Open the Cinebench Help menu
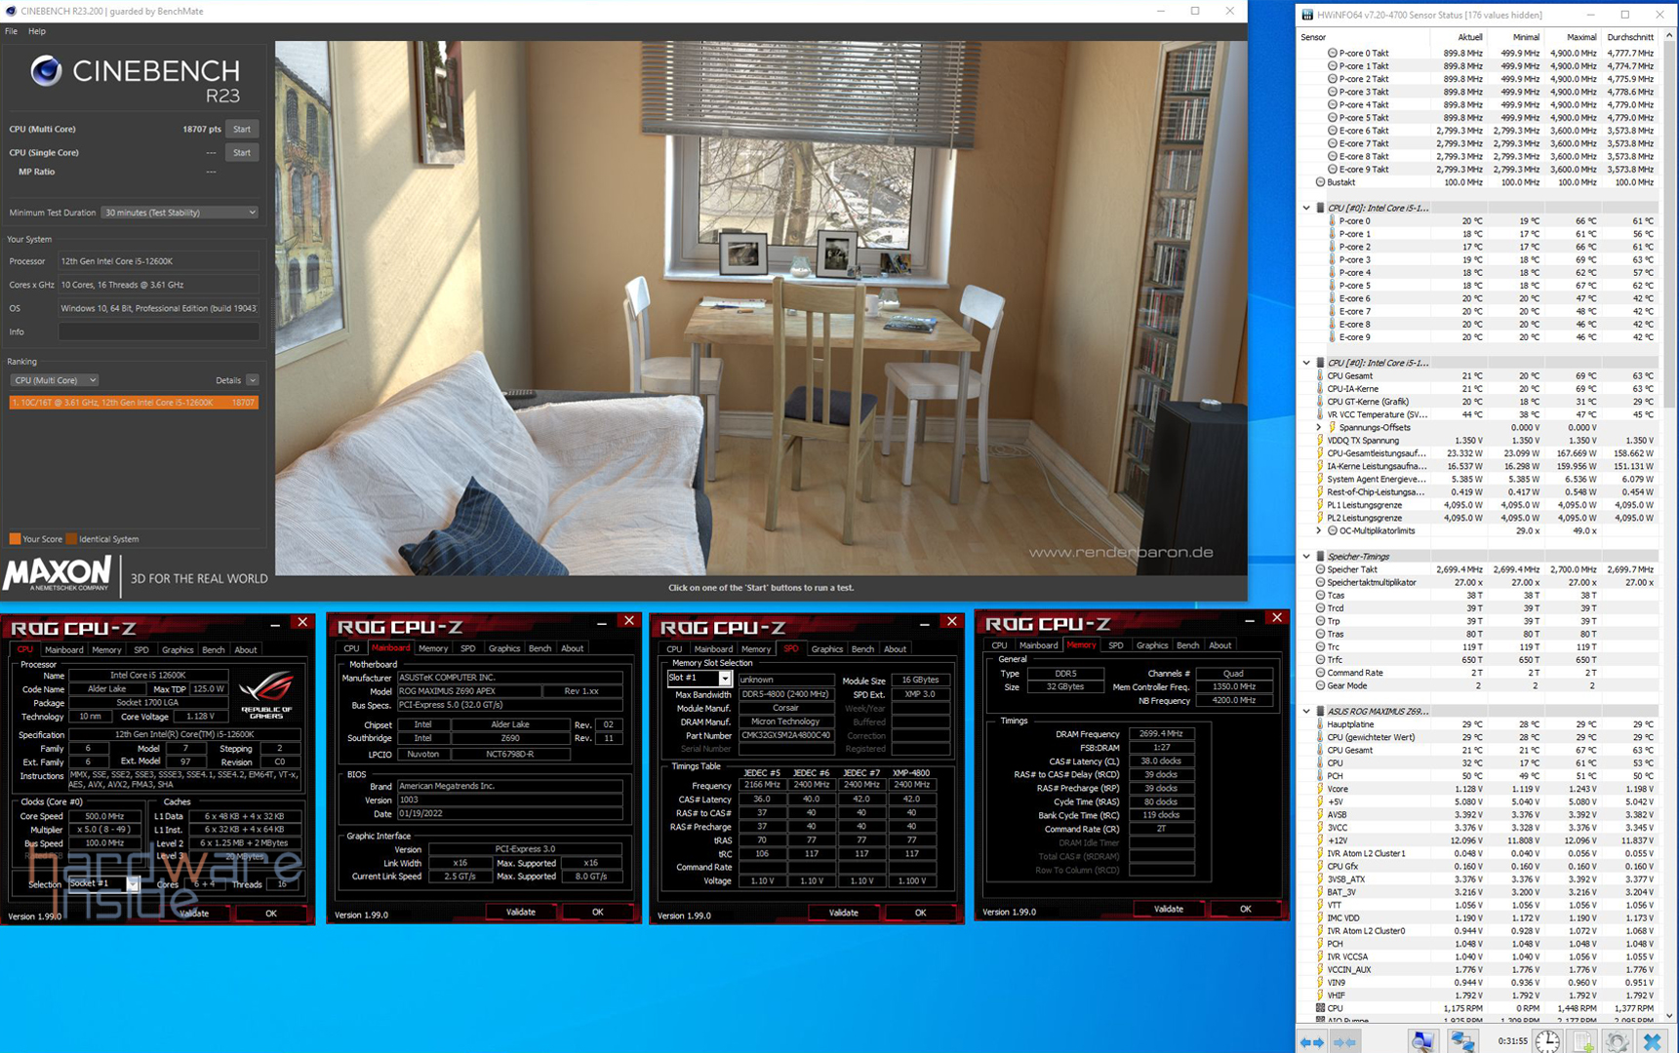The height and width of the screenshot is (1053, 1679). click(37, 31)
